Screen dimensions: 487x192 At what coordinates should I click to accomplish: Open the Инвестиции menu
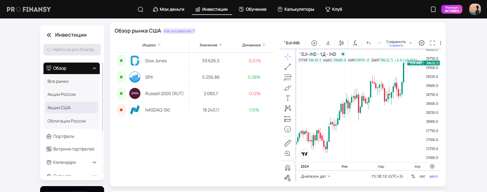coord(212,9)
